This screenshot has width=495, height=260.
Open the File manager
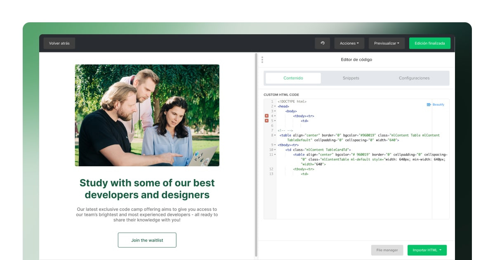[x=387, y=250]
